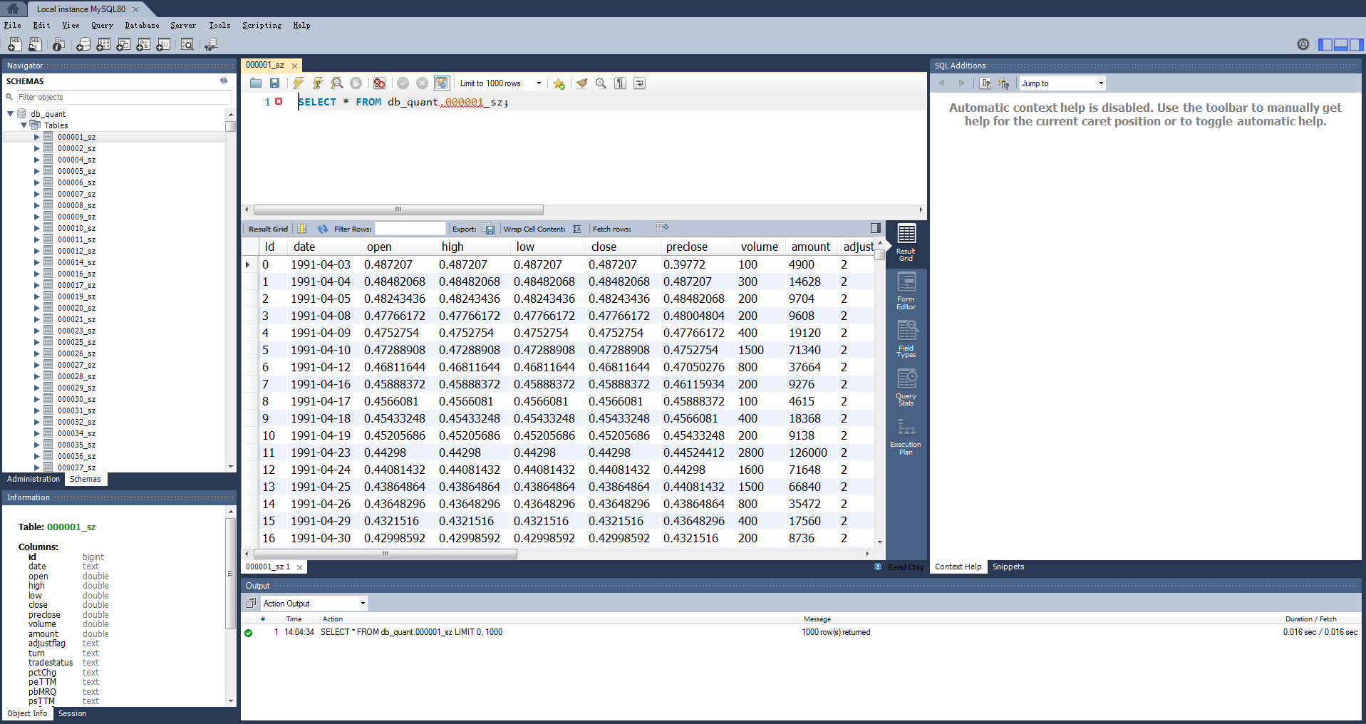
Task: Create a new stored procedure
Action: (x=143, y=44)
